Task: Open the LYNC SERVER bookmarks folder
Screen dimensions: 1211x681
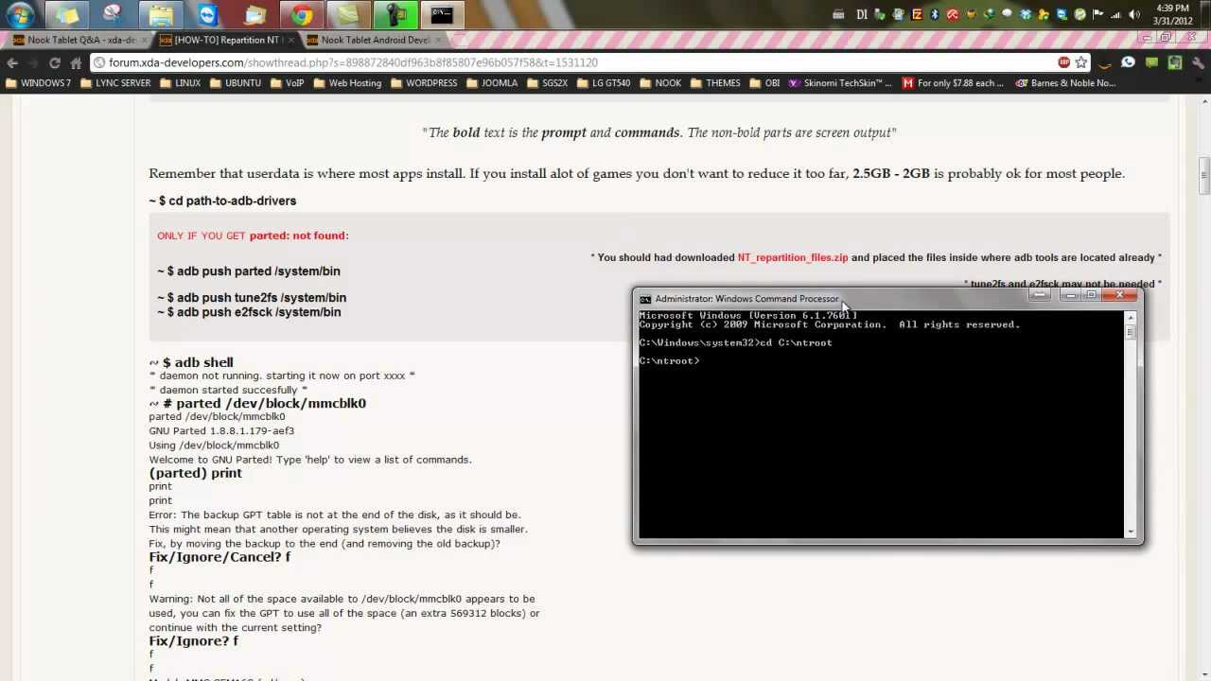Action: tap(115, 83)
